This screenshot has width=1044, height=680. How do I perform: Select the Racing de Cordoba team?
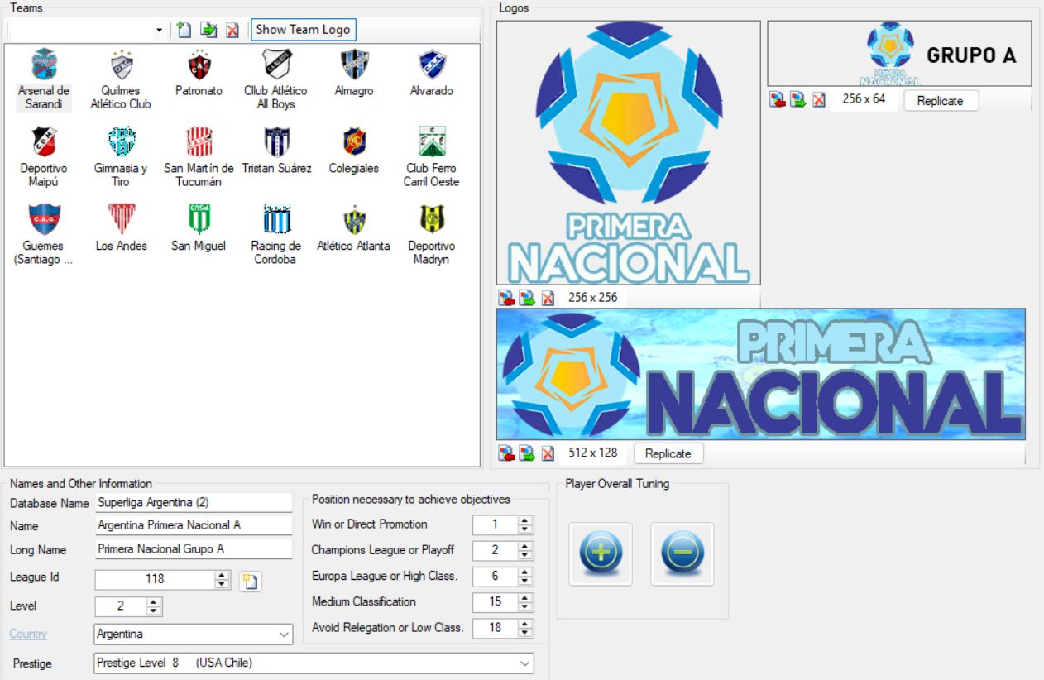275,234
